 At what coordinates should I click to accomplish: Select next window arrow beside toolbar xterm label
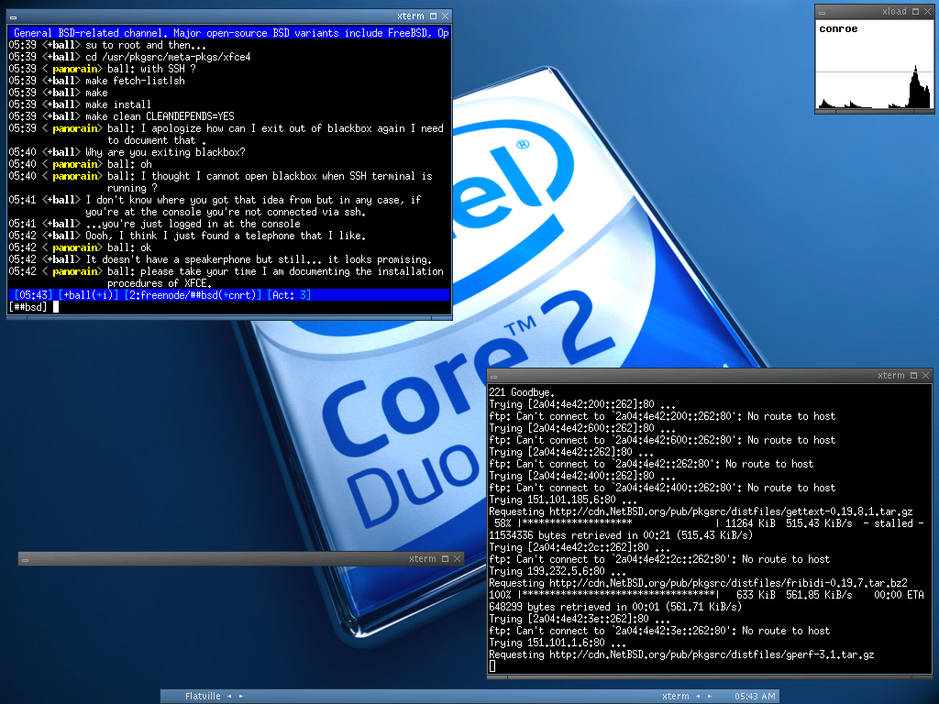(710, 697)
